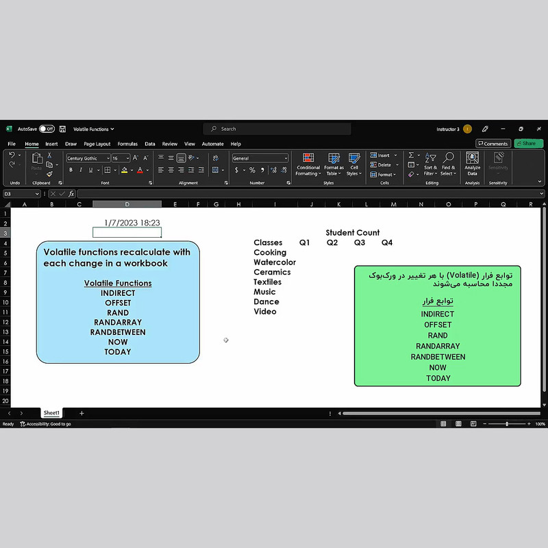Viewport: 548px width, 548px height.
Task: Click the Save floppy disk icon
Action: pos(62,129)
